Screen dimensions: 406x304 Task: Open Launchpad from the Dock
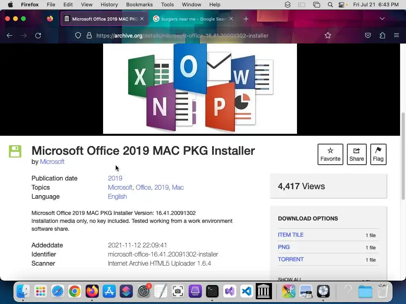tap(40, 291)
